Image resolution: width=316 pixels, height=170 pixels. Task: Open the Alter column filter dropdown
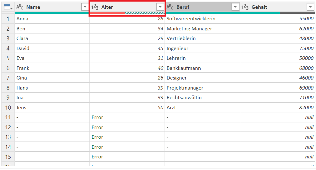[x=160, y=7]
